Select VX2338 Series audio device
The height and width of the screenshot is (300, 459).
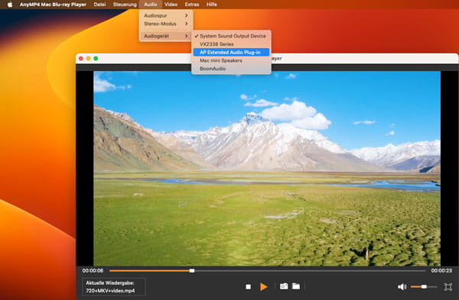pos(231,44)
